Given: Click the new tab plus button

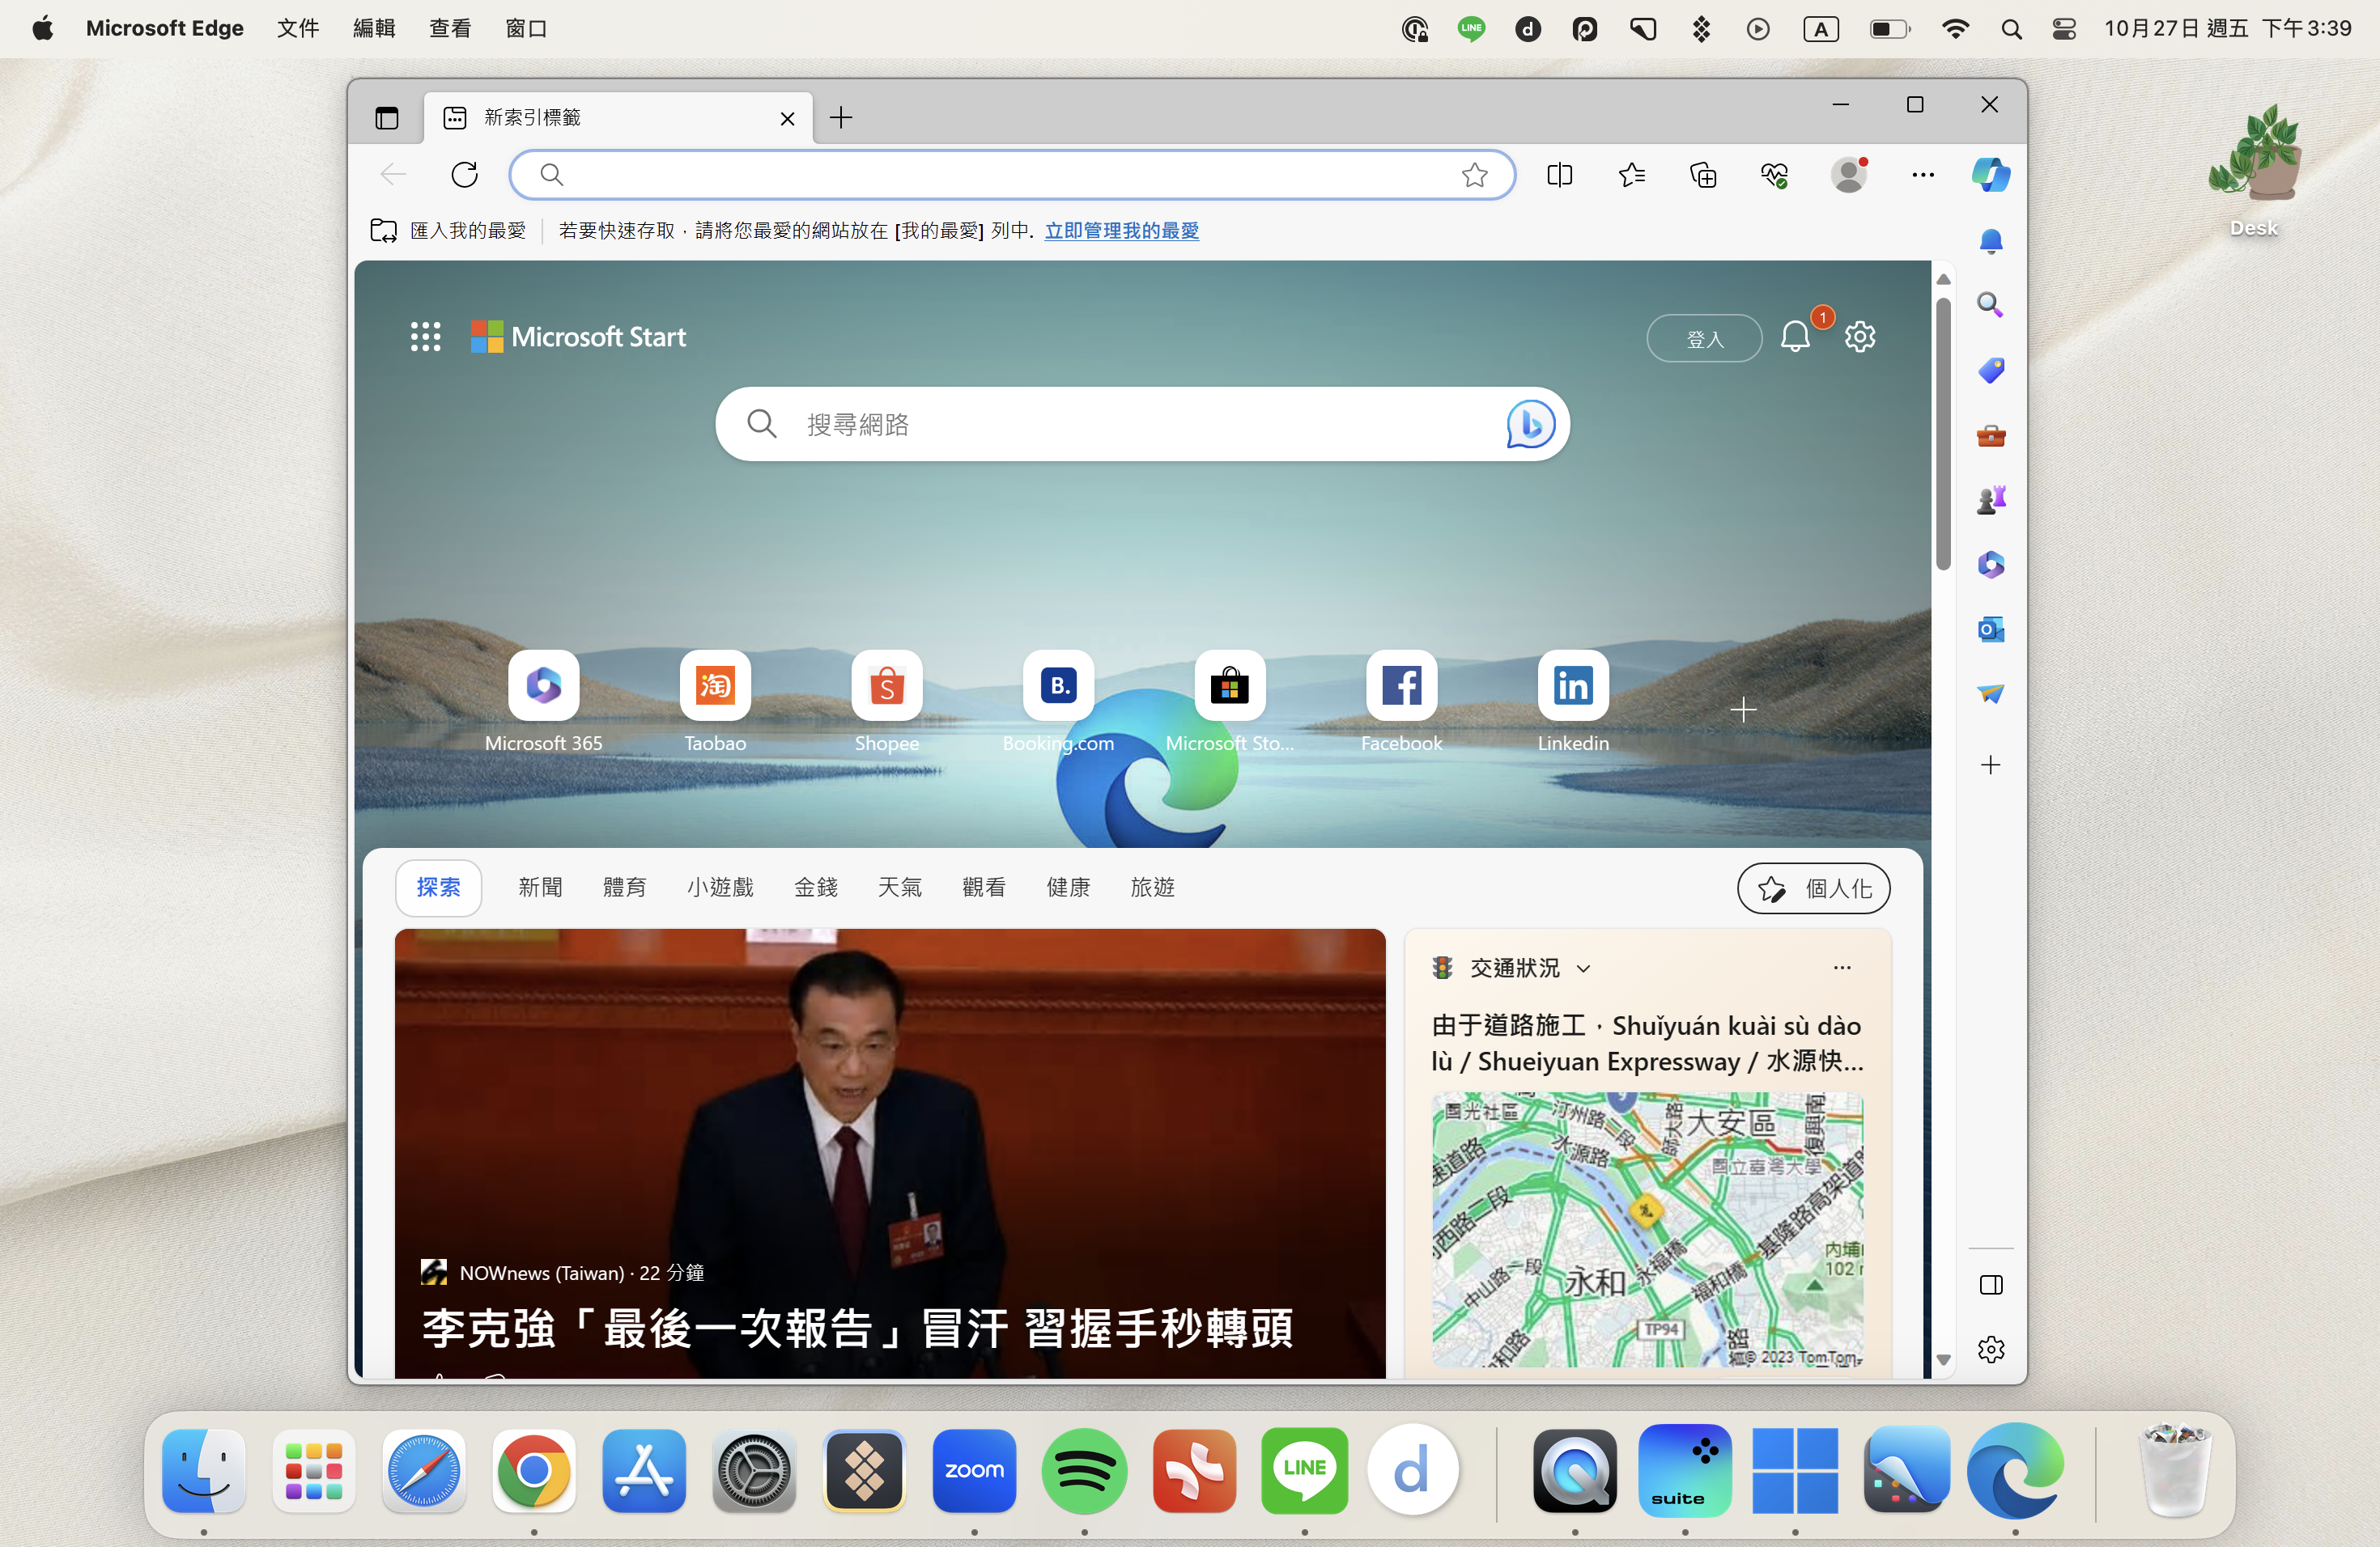Looking at the screenshot, I should coord(841,118).
